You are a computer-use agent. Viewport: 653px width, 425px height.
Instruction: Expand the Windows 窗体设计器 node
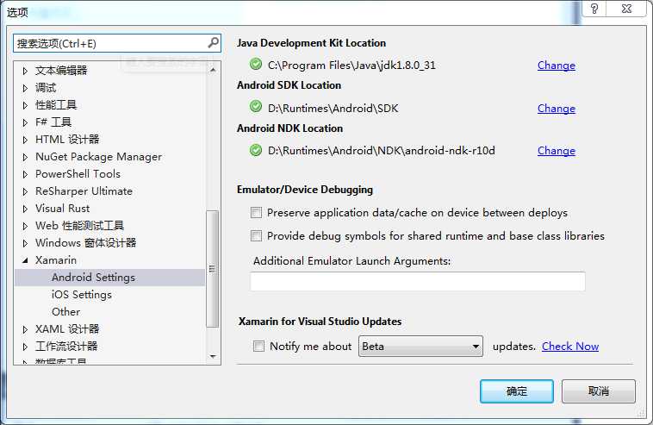click(25, 243)
